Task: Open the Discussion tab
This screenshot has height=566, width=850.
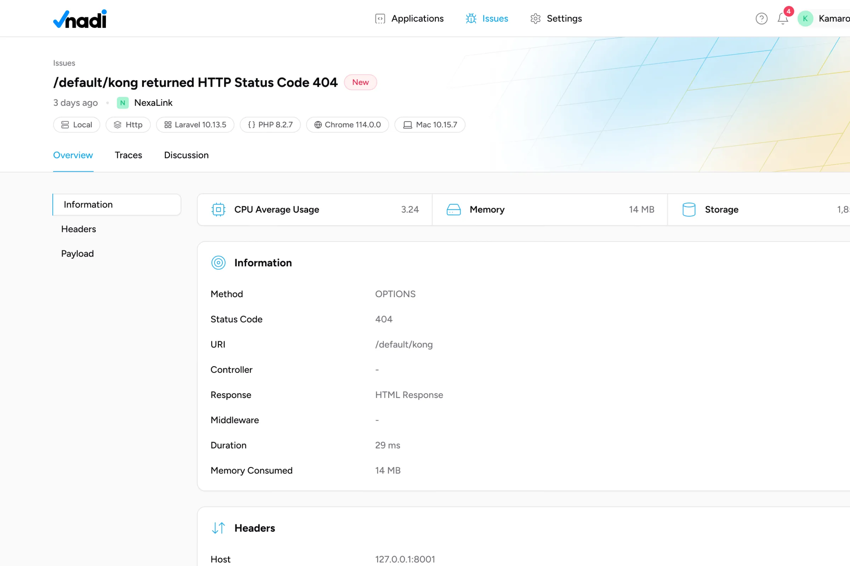Action: point(187,155)
